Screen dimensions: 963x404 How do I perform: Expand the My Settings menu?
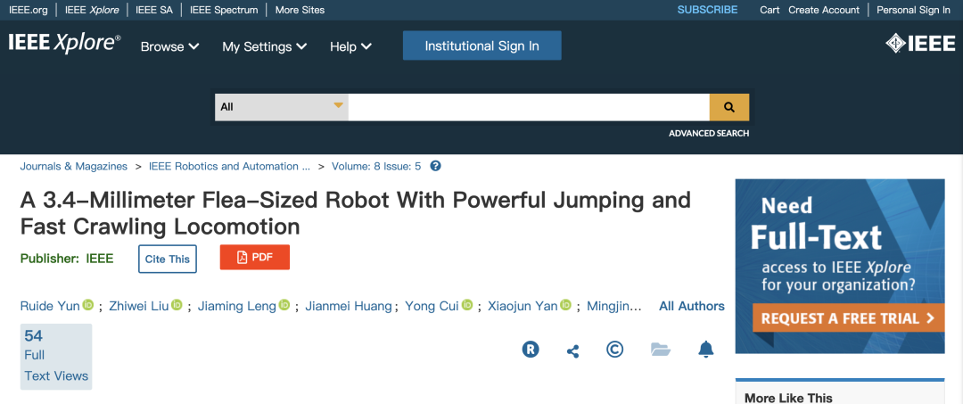click(264, 46)
